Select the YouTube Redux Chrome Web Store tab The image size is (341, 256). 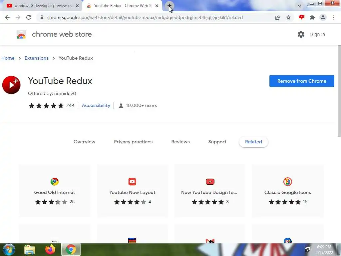click(x=122, y=6)
